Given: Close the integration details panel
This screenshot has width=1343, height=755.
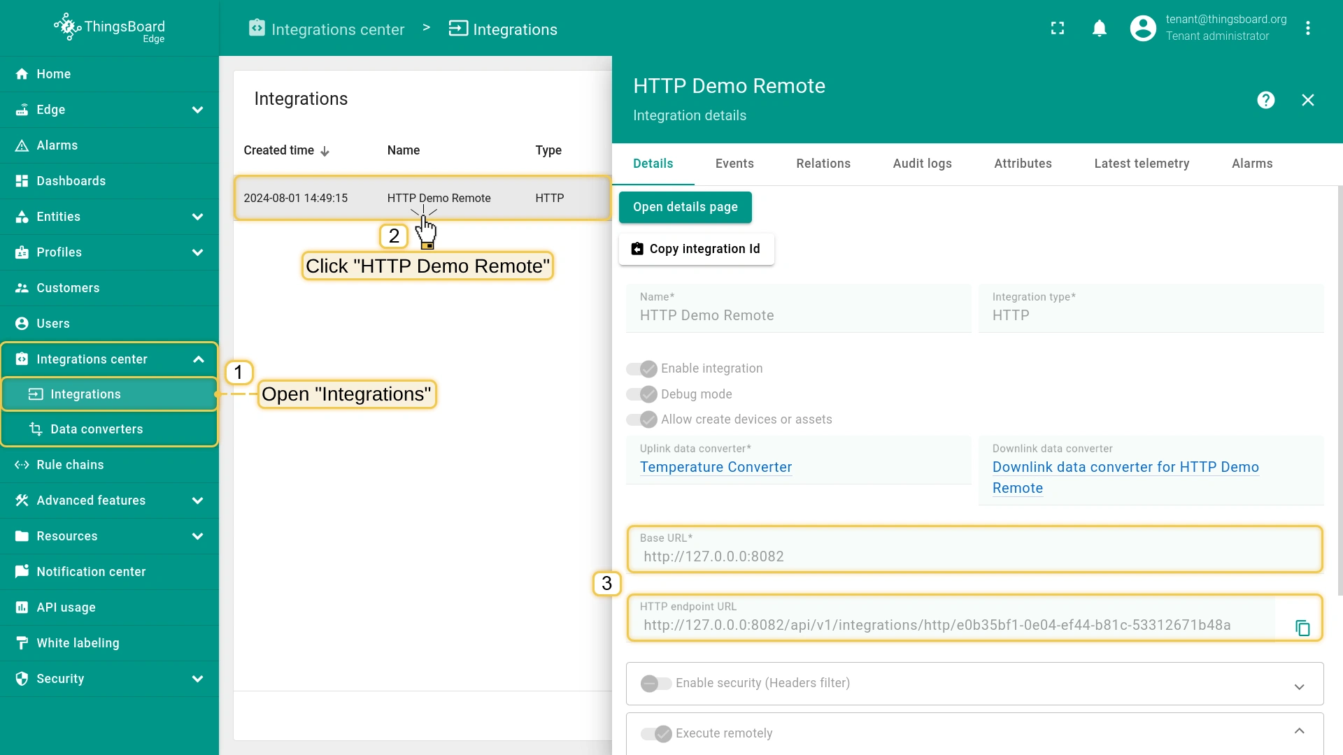Looking at the screenshot, I should click(1307, 100).
